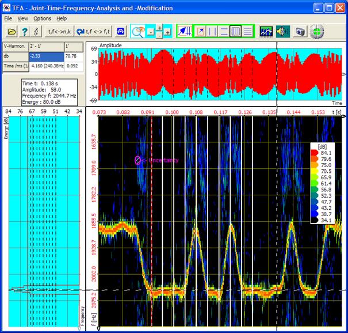This screenshot has width=348, height=333.
Task: Toggle the multiple vertical lines harmonic cursor
Action: 235,31
